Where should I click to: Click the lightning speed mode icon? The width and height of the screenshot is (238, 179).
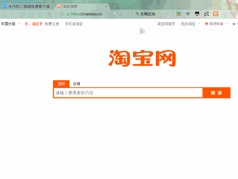pos(114,14)
